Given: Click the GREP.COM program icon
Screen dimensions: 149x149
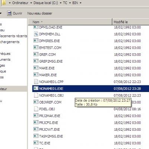Looking at the screenshot, I should point(36,54).
